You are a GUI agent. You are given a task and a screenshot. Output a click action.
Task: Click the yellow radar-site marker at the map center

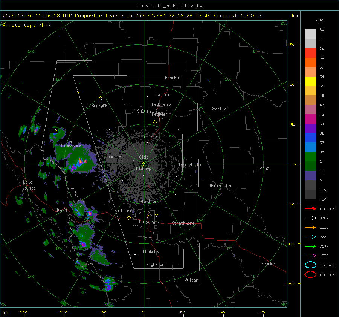click(x=144, y=164)
